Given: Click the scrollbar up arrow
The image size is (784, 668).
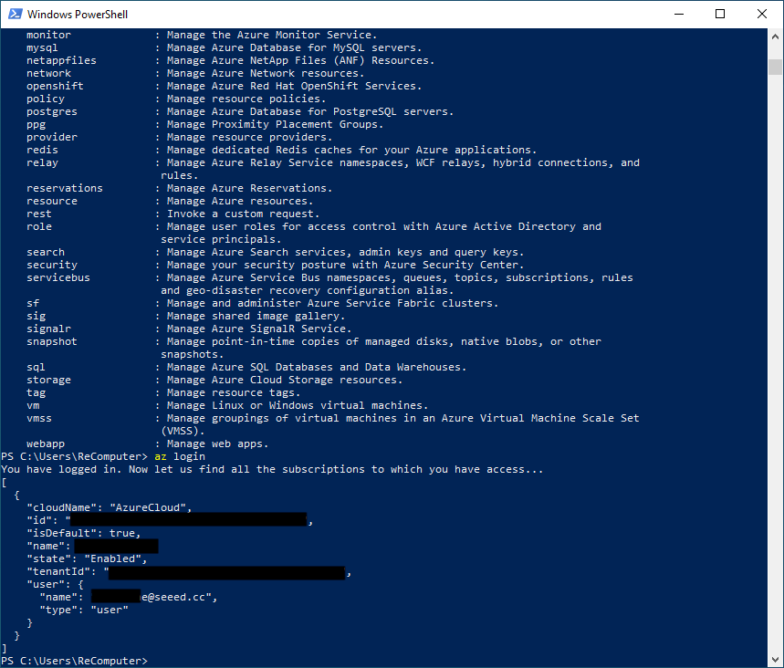Looking at the screenshot, I should (x=775, y=37).
